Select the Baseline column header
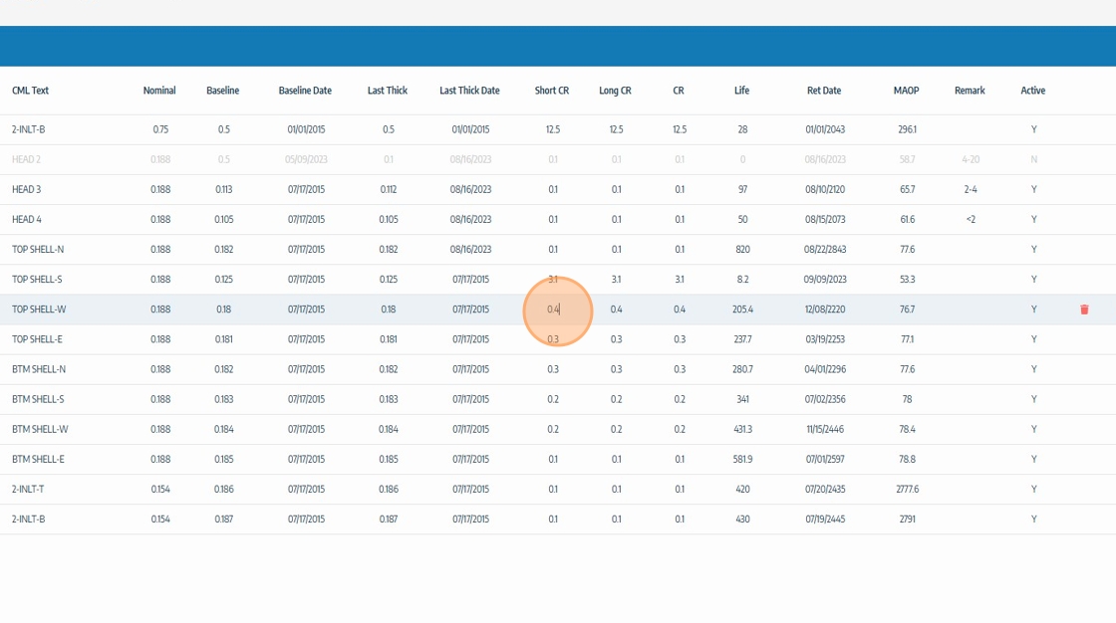Image resolution: width=1116 pixels, height=623 pixels. pos(223,91)
